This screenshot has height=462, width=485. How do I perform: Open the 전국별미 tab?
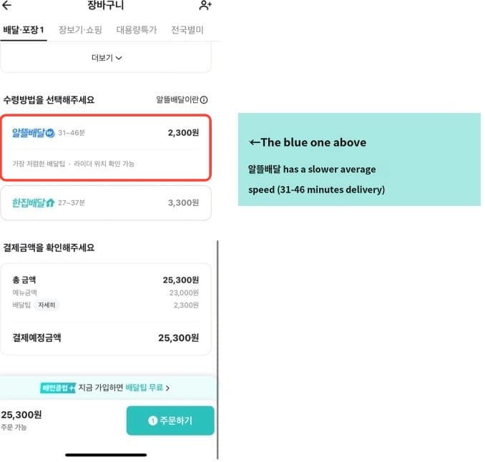pos(187,30)
